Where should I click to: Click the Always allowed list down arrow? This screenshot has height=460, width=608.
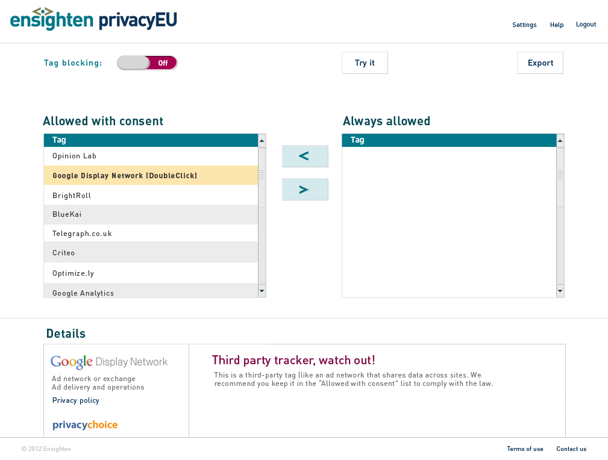point(560,291)
